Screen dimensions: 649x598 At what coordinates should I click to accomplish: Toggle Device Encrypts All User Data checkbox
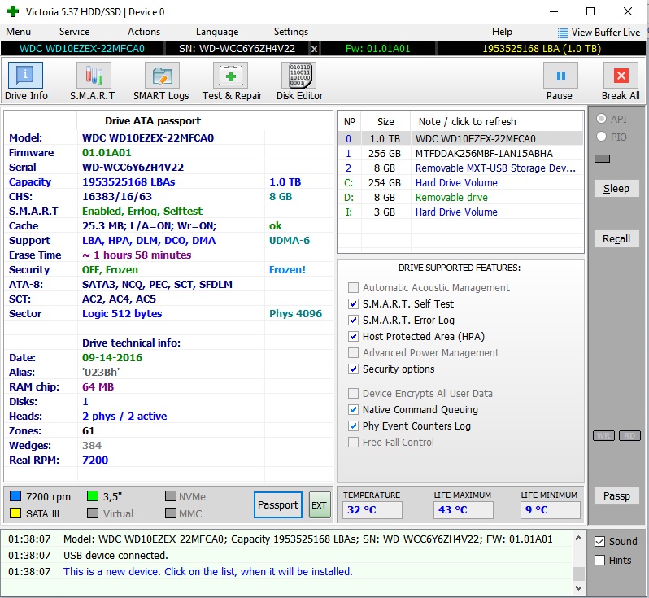[353, 394]
